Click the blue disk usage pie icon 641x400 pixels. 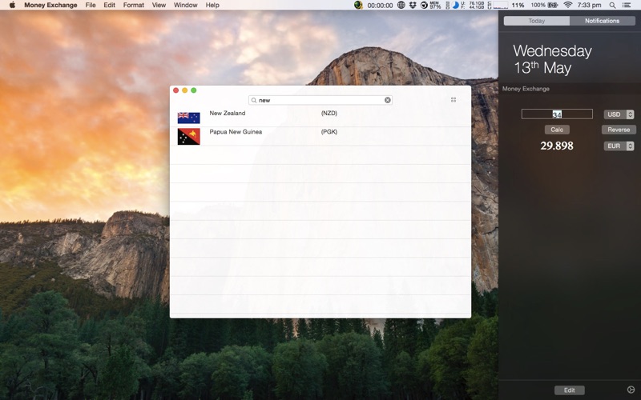click(455, 5)
